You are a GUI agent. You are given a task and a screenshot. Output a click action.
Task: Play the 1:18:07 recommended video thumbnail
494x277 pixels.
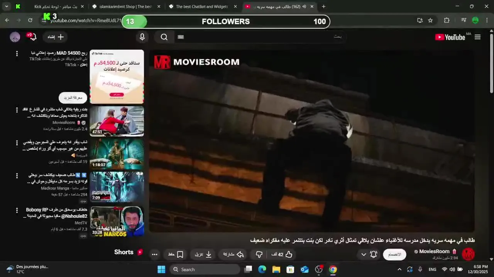[x=117, y=154]
